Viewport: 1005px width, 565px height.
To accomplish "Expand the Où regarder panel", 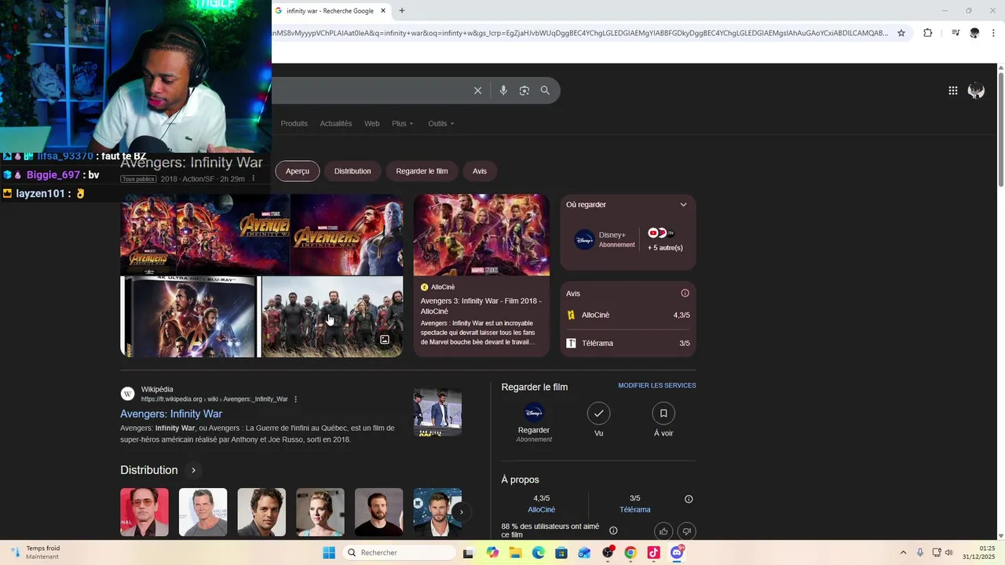I will [683, 205].
